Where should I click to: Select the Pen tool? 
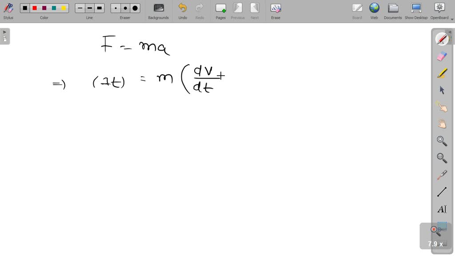[x=441, y=39]
